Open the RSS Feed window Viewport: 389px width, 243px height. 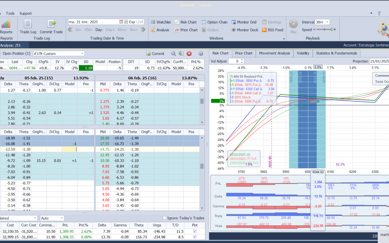[273, 30]
